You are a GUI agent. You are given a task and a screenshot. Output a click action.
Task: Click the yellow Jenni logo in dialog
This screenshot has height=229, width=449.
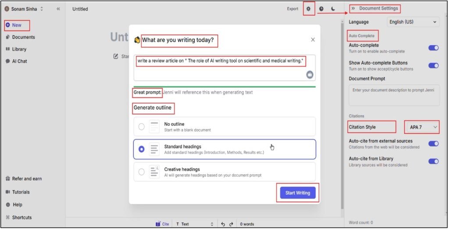click(137, 40)
